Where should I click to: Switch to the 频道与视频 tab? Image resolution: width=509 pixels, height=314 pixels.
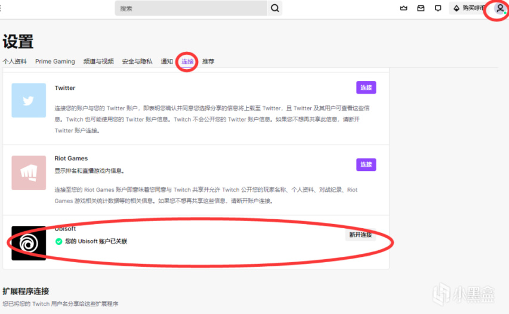[x=98, y=61]
